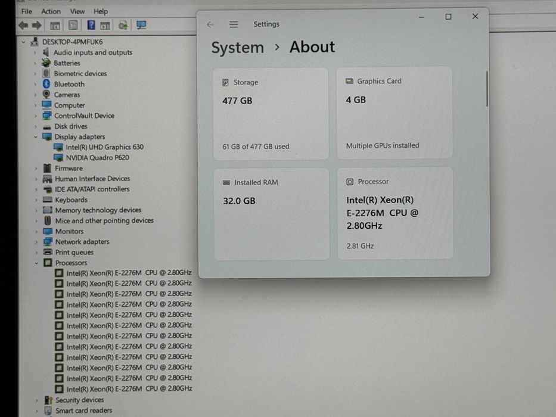Viewport: 556px width, 417px height.
Task: Open the Settings hamburger navigation menu
Action: pyautogui.click(x=234, y=24)
